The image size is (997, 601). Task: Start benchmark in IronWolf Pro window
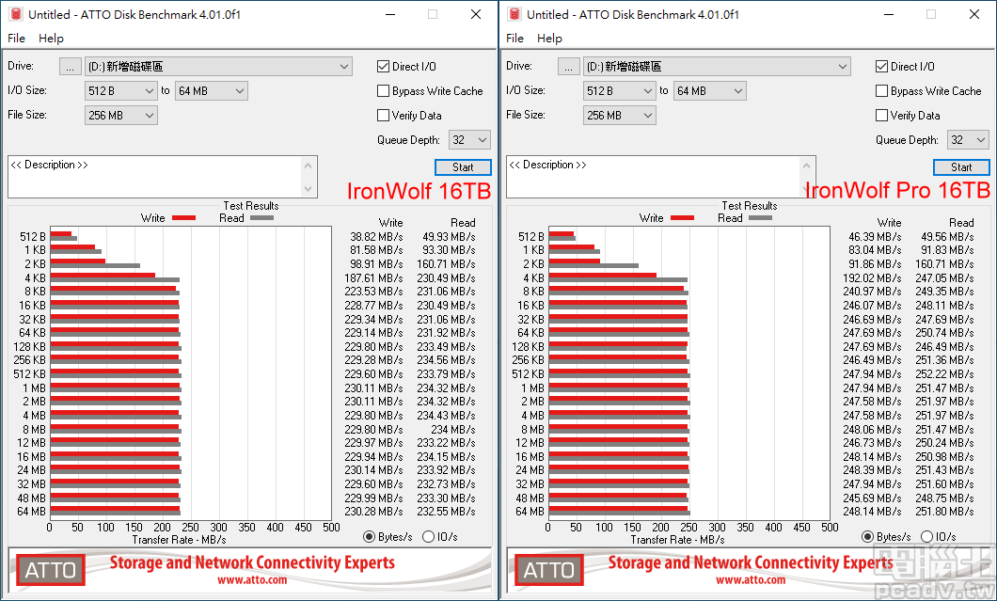click(x=961, y=167)
